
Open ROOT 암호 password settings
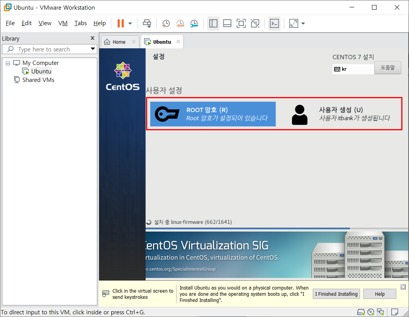point(213,114)
